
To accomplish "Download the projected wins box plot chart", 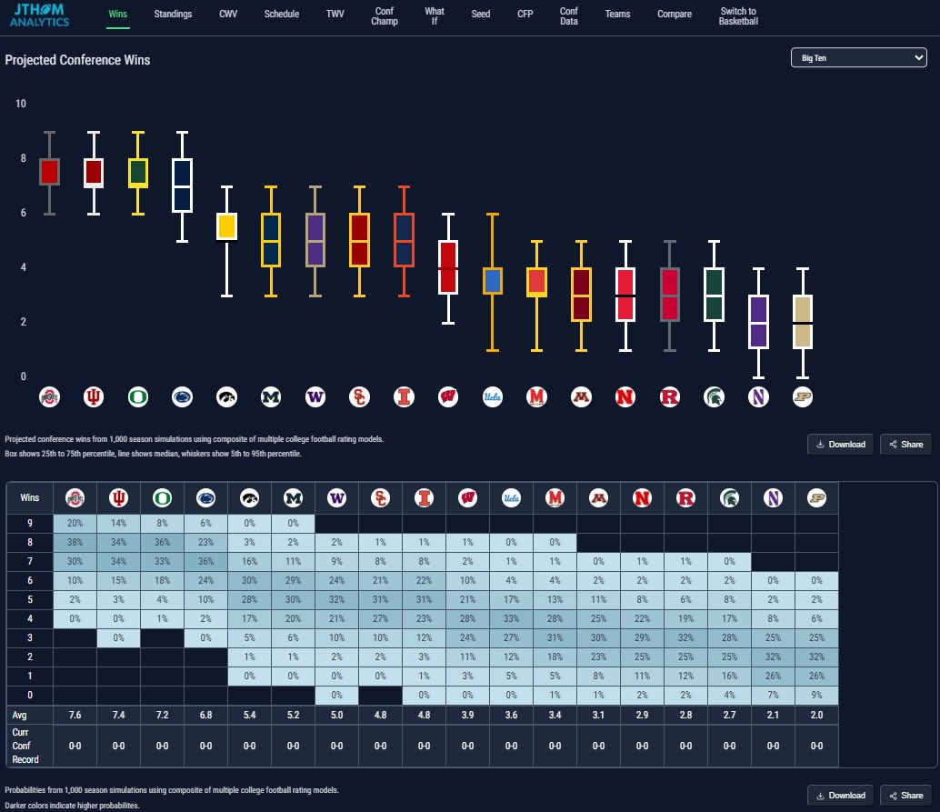I will point(841,445).
